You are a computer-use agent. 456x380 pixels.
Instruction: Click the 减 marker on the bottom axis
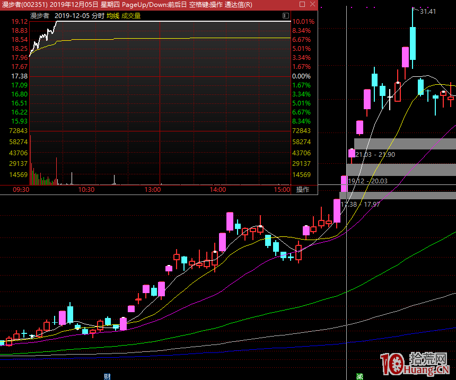coord(359,376)
